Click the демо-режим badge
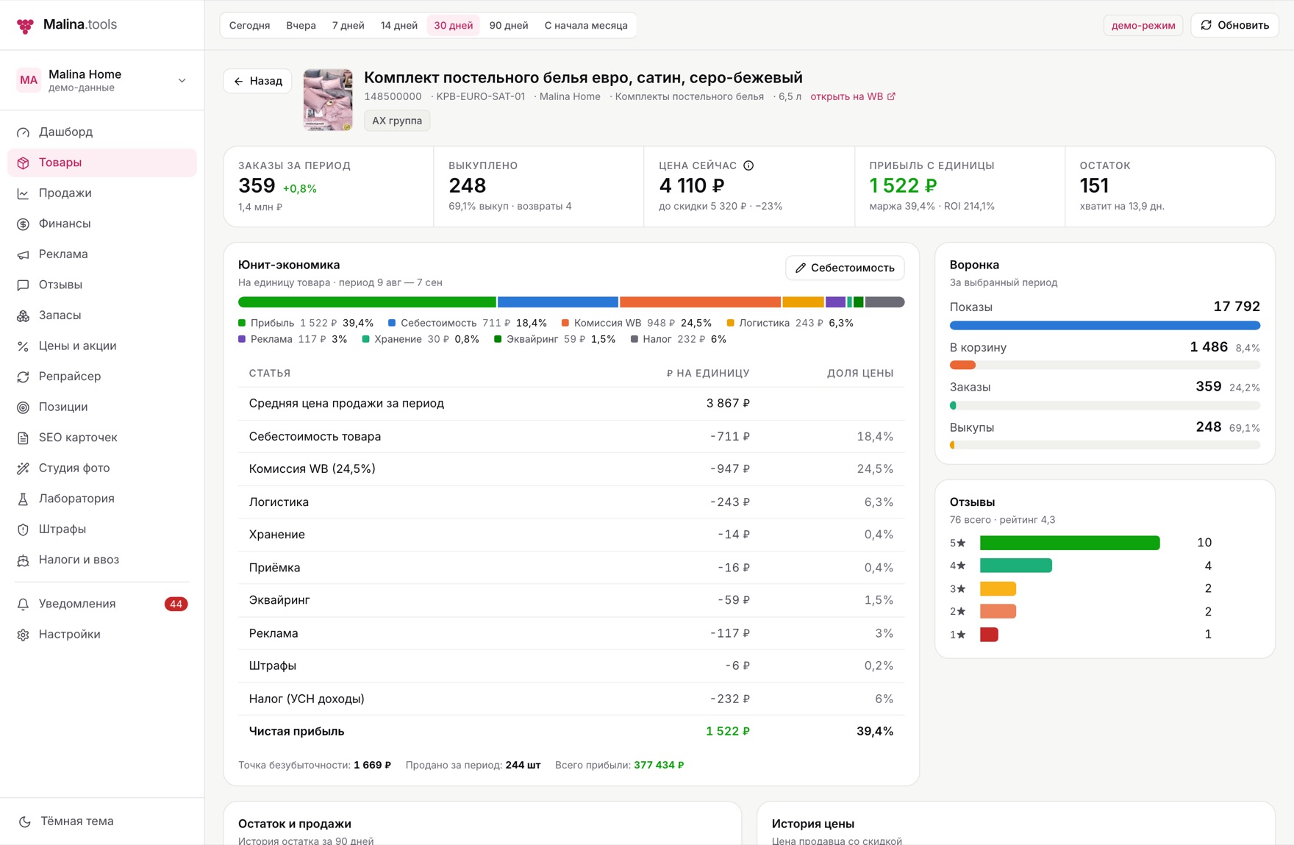This screenshot has height=845, width=1294. point(1143,25)
